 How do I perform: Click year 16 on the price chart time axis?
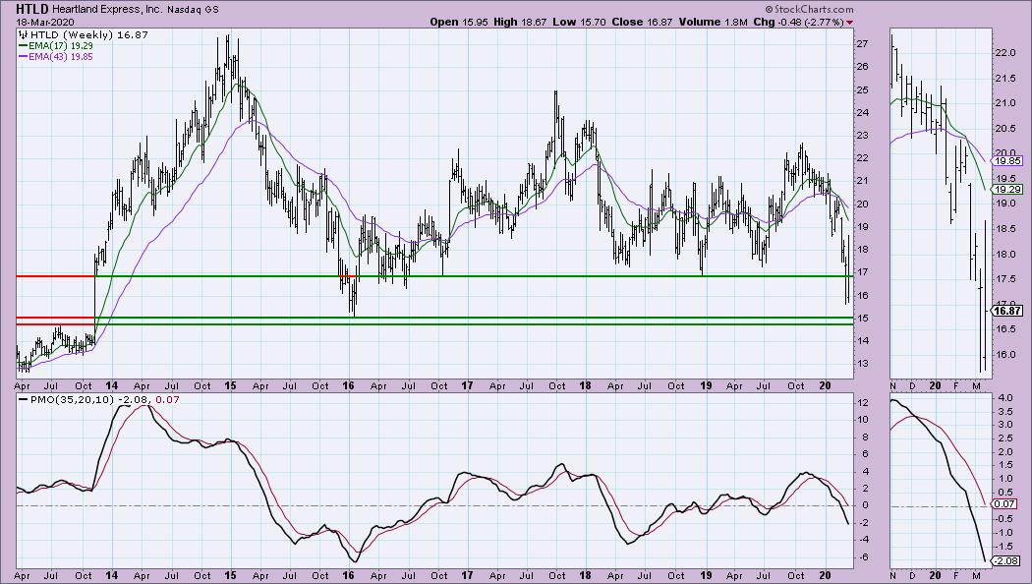(x=348, y=385)
